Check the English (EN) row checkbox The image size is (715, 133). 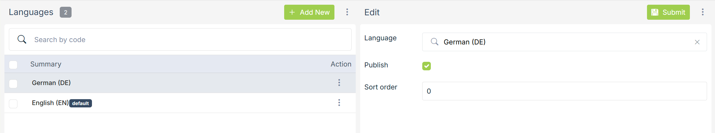[13, 104]
